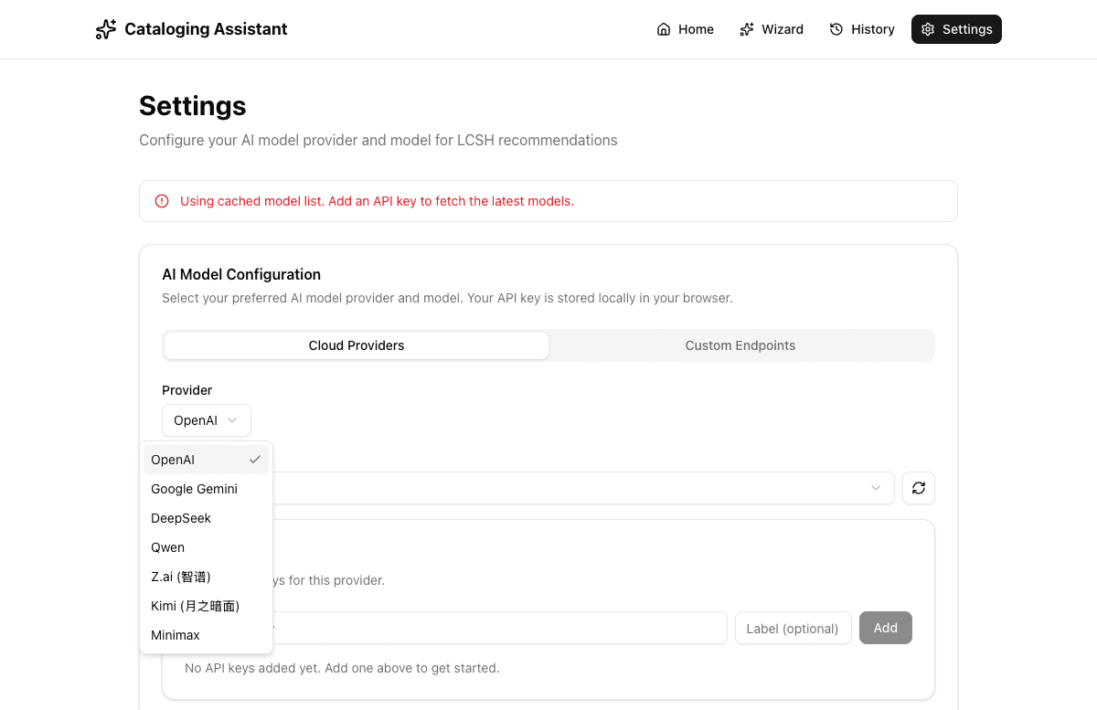Switch to the Cloud Providers tab
The width and height of the screenshot is (1097, 710).
(357, 345)
